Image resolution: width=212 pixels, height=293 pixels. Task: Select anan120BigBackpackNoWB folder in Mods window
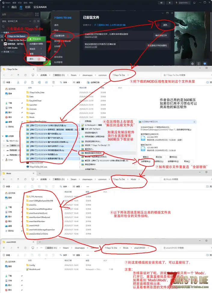40,201
